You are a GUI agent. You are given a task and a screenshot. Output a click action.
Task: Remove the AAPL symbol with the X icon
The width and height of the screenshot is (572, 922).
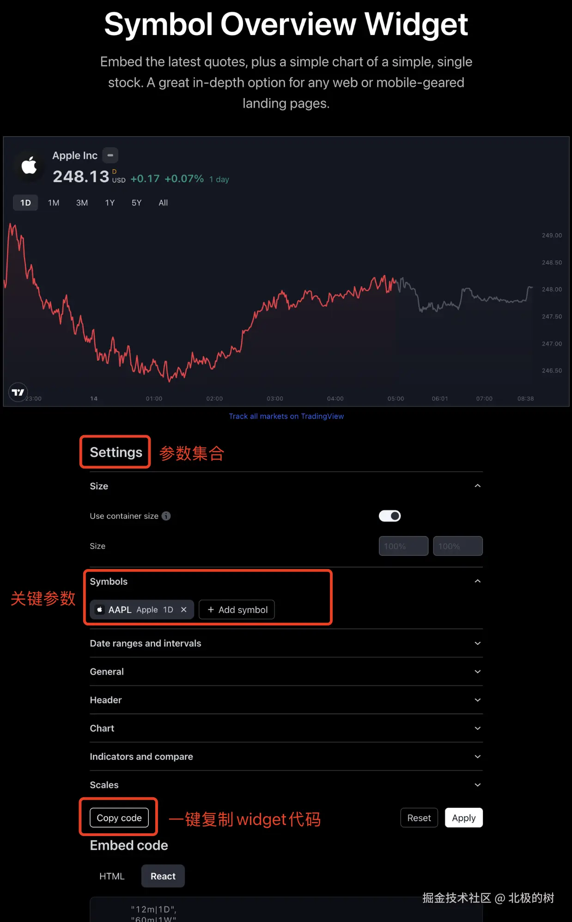(184, 610)
